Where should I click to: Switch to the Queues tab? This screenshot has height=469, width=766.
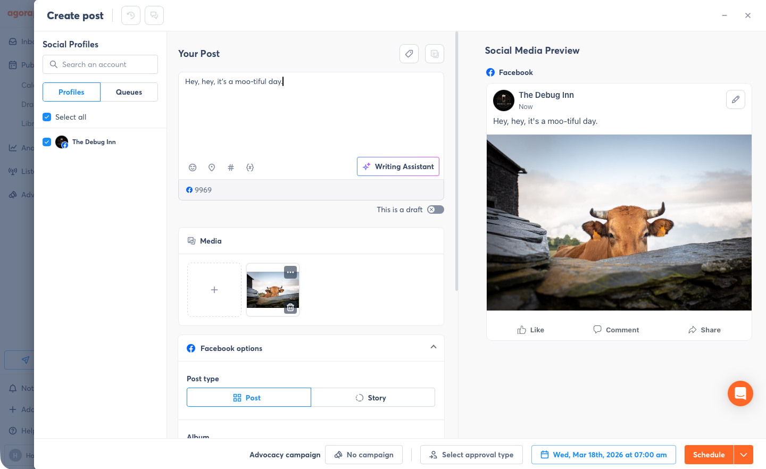coord(129,92)
